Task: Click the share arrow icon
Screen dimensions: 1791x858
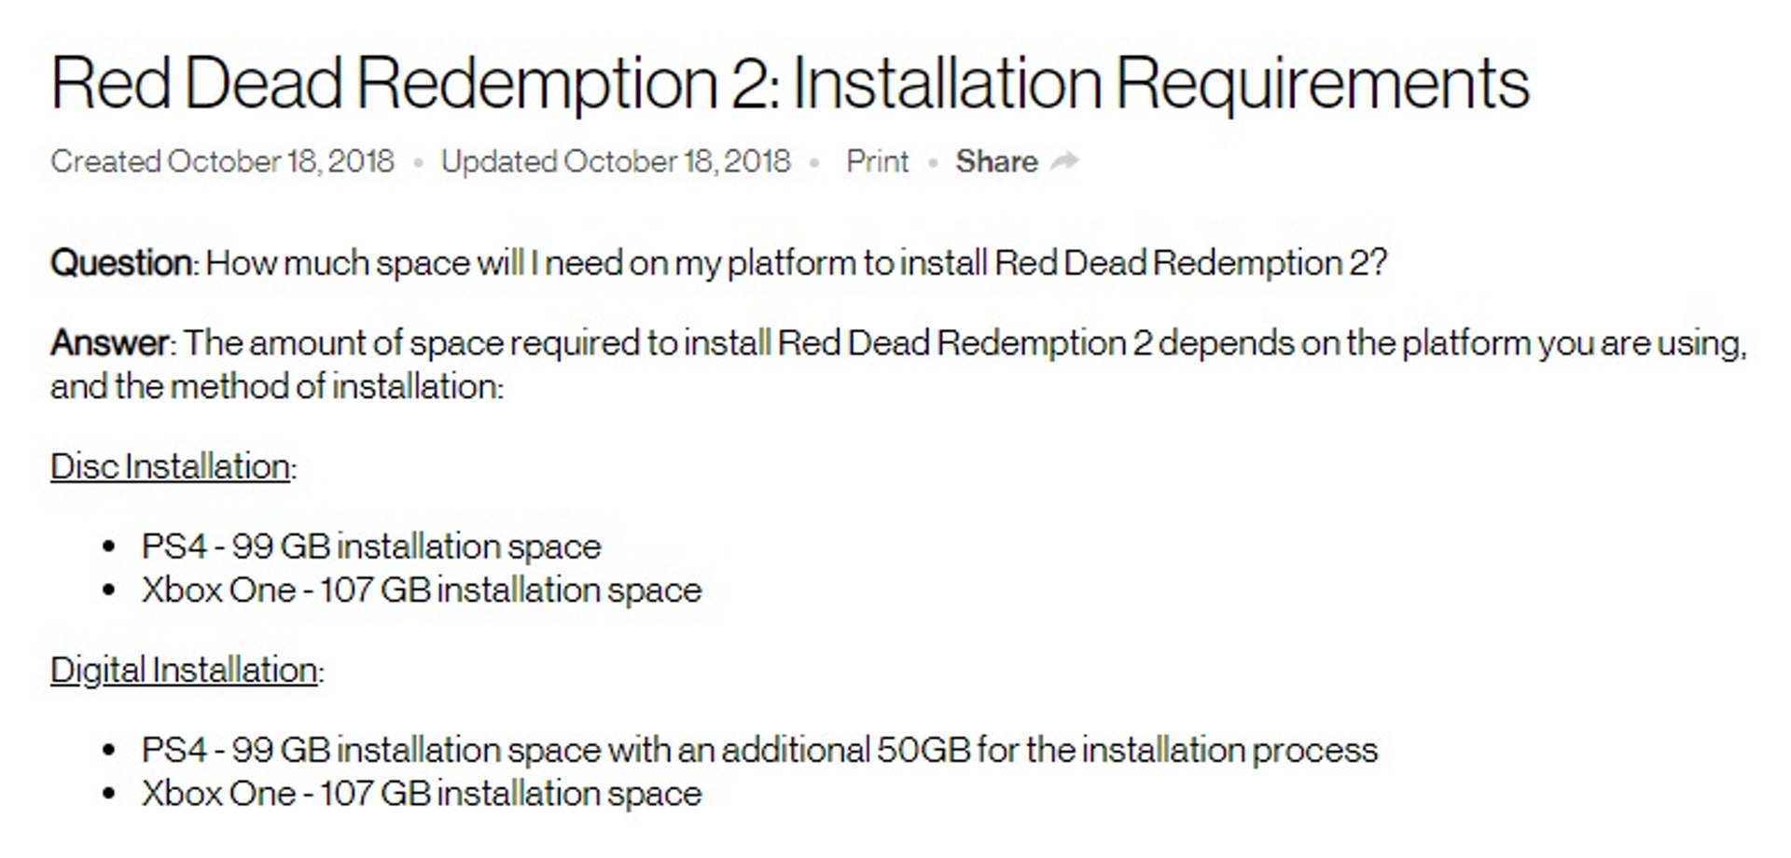Action: point(1064,161)
